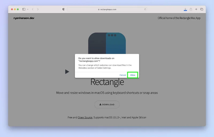Open the Open Source link
The height and width of the screenshot is (137, 214).
pos(85,117)
